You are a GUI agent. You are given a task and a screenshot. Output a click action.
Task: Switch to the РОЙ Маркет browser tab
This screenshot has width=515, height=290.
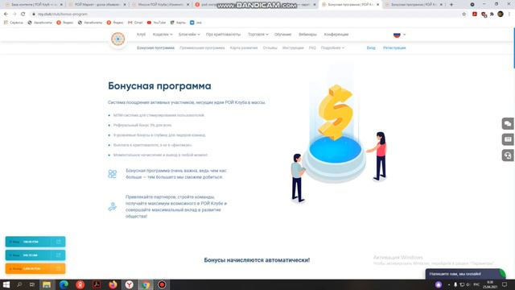[98, 5]
